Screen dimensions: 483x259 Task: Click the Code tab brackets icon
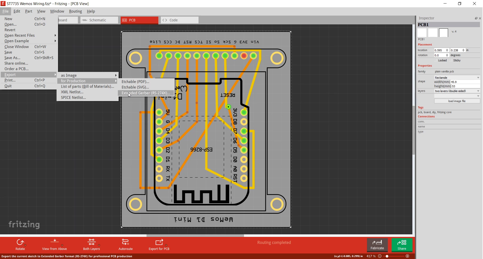[x=165, y=20]
